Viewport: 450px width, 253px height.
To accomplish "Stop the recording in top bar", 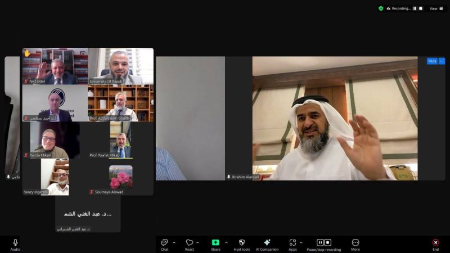I will click(x=421, y=8).
